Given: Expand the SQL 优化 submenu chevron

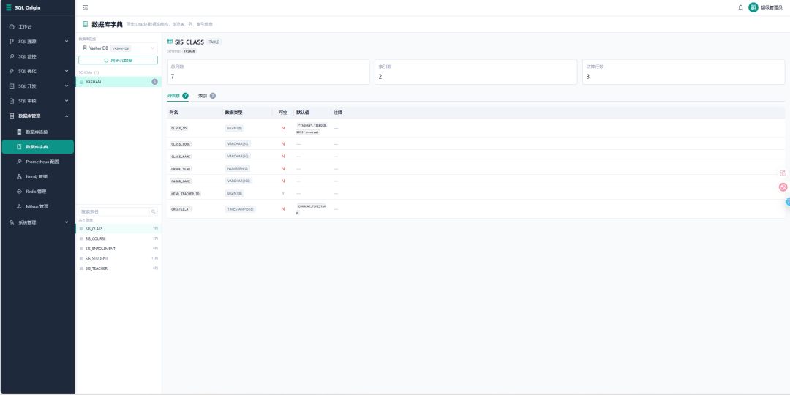Looking at the screenshot, I should tap(67, 71).
